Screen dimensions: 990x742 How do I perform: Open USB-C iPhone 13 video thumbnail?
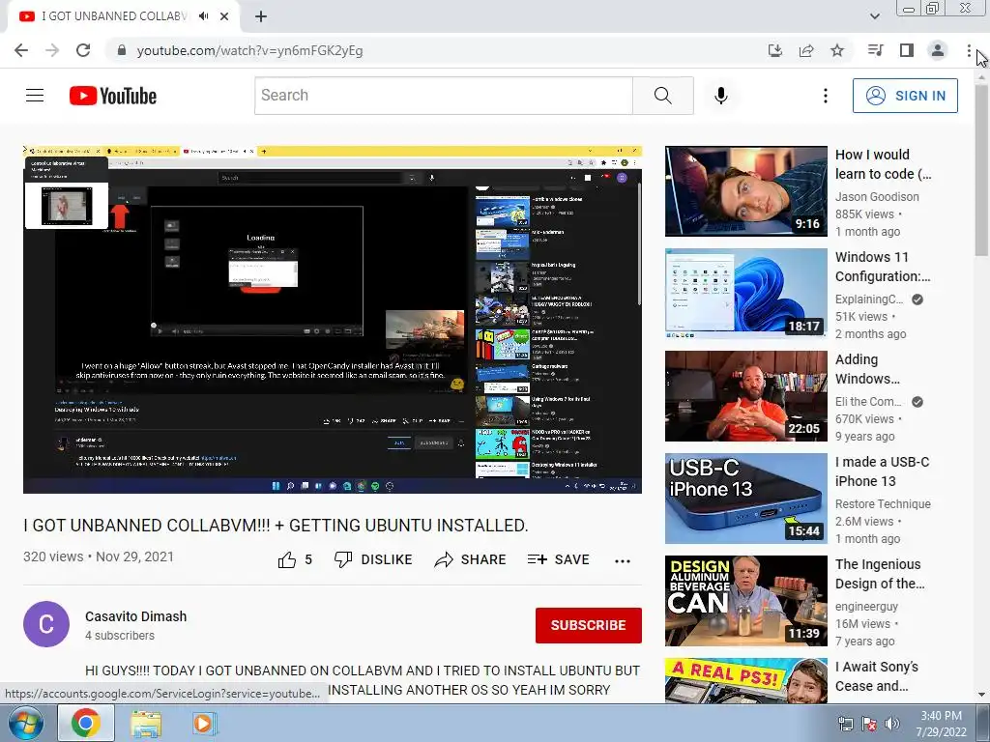coord(745,499)
